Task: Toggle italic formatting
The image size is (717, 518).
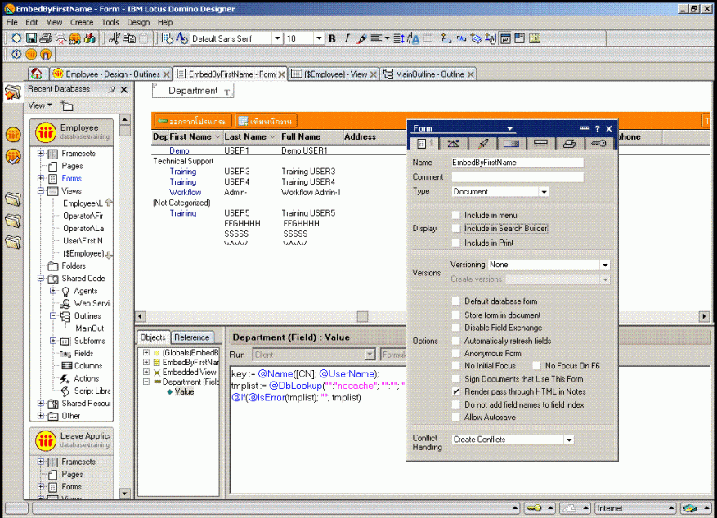Action: 347,39
